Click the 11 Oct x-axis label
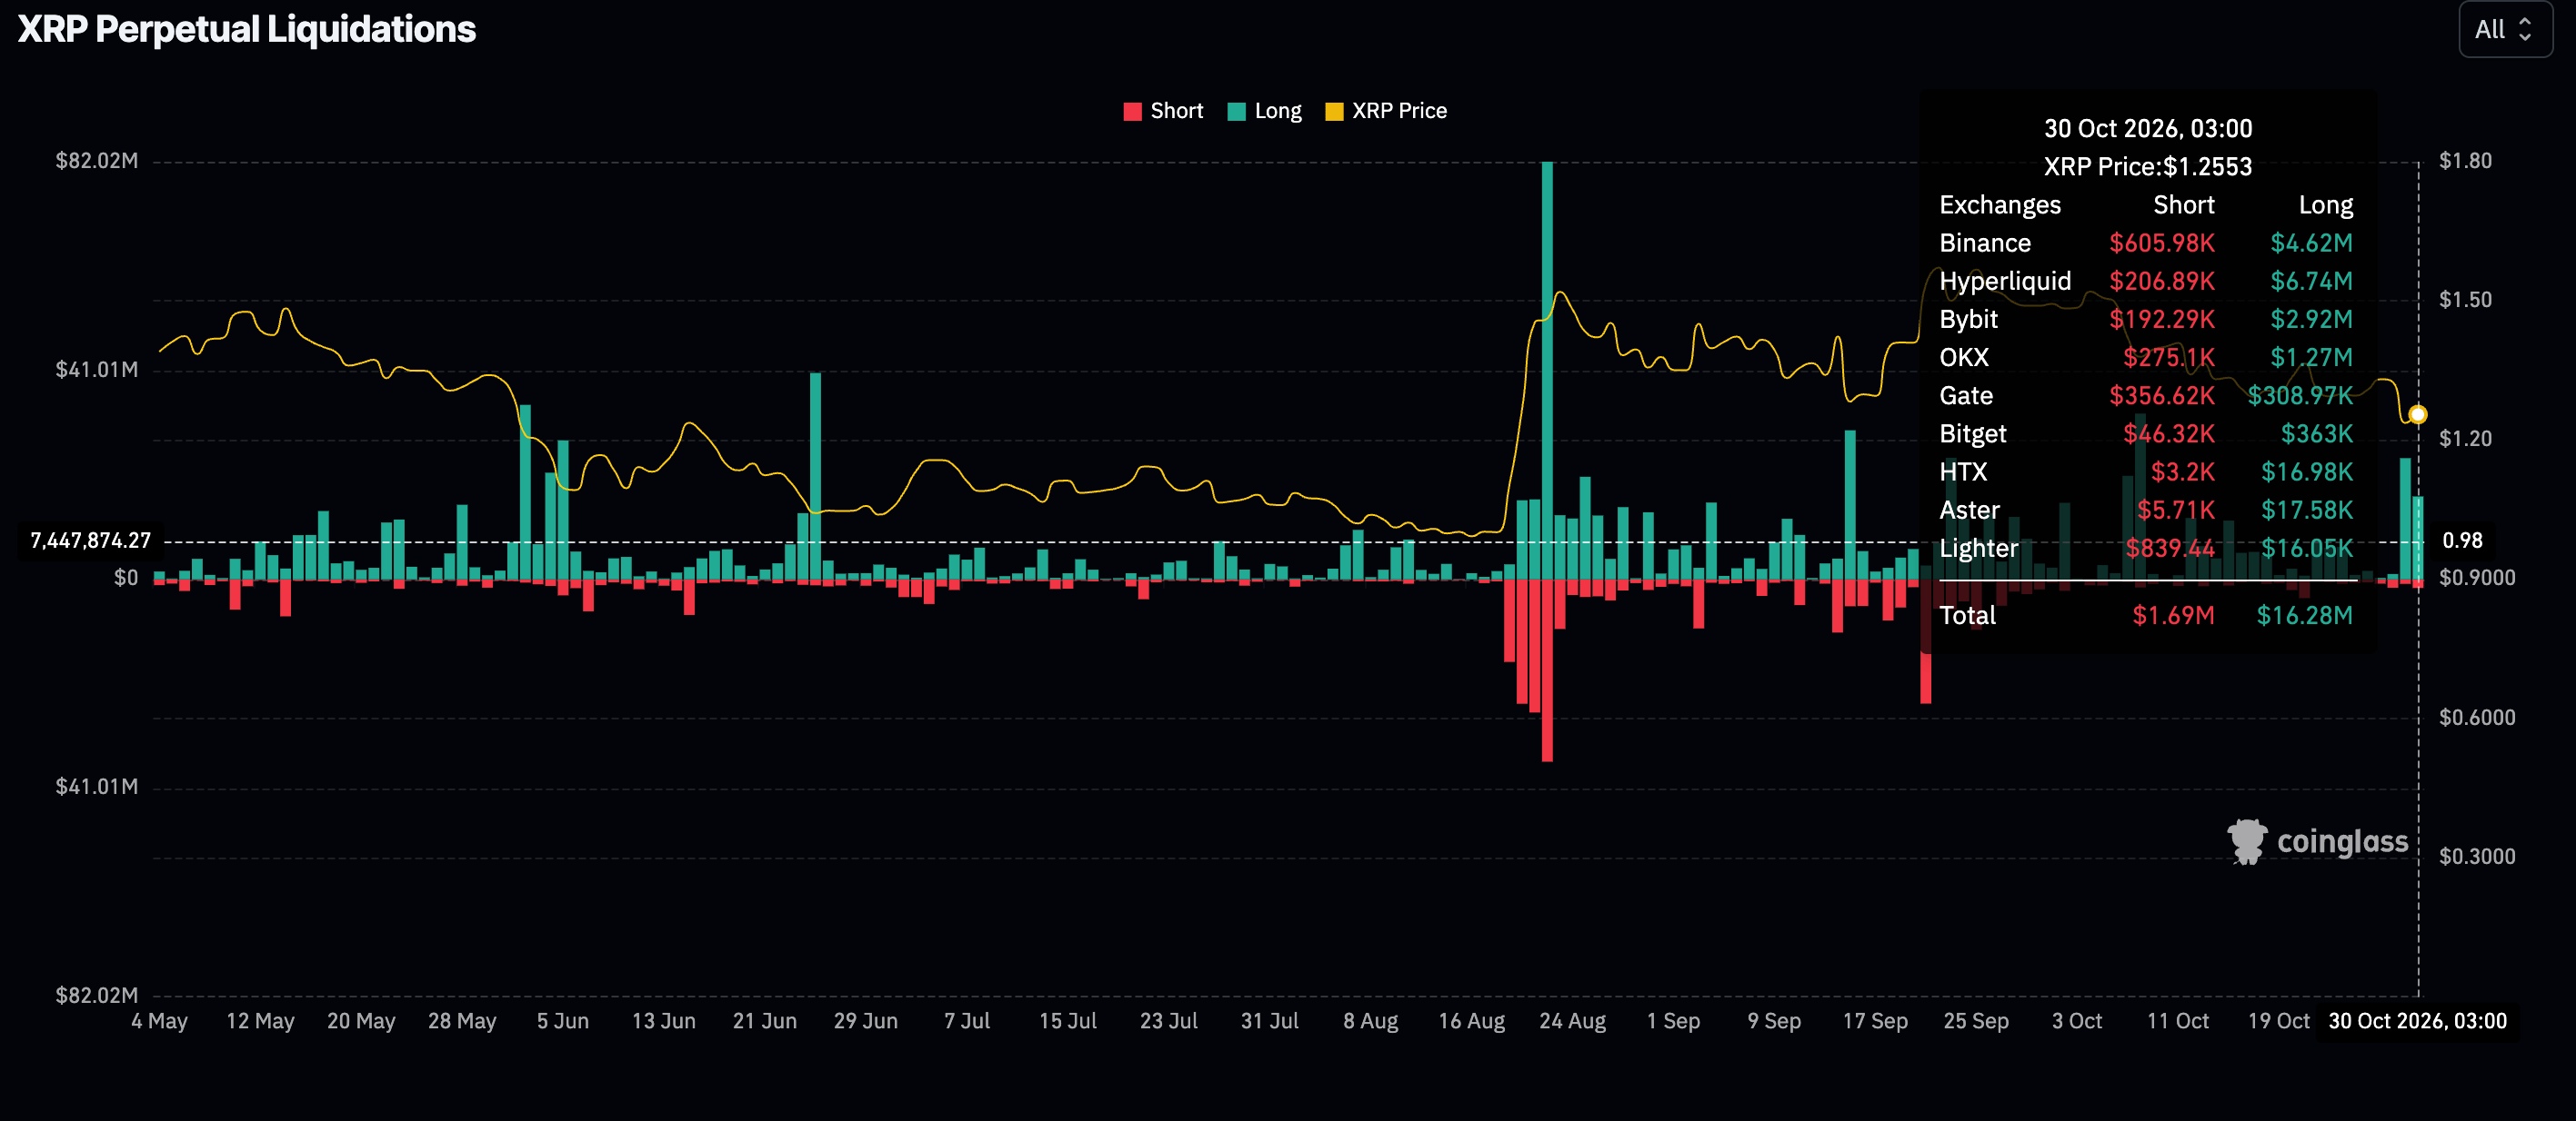 tap(2178, 1021)
